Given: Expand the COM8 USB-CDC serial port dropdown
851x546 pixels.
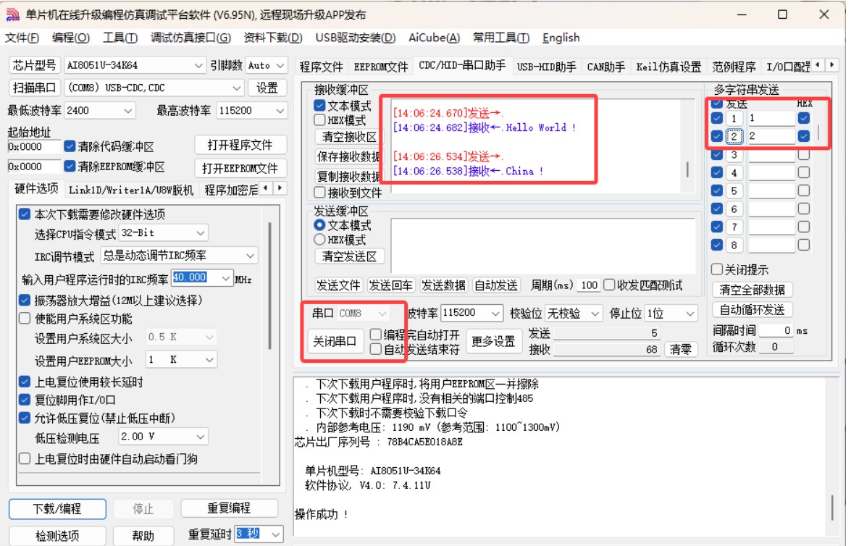Looking at the screenshot, I should (x=237, y=88).
